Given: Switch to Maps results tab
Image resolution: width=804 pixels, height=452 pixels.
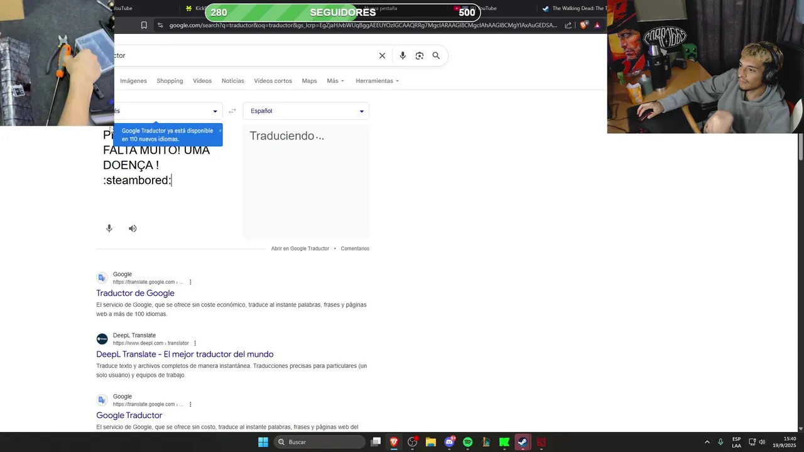Looking at the screenshot, I should (309, 81).
